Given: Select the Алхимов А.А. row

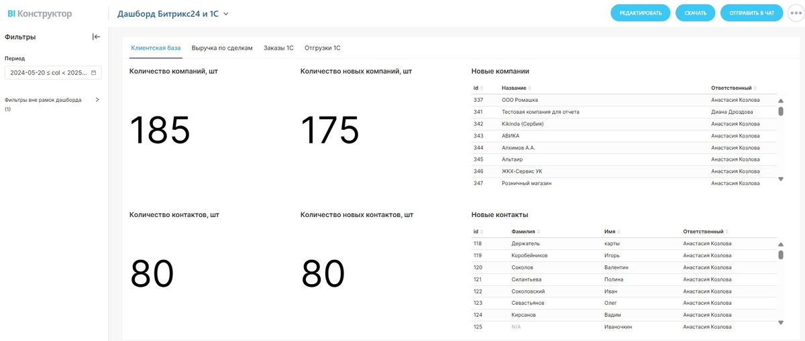Looking at the screenshot, I should tap(624, 147).
